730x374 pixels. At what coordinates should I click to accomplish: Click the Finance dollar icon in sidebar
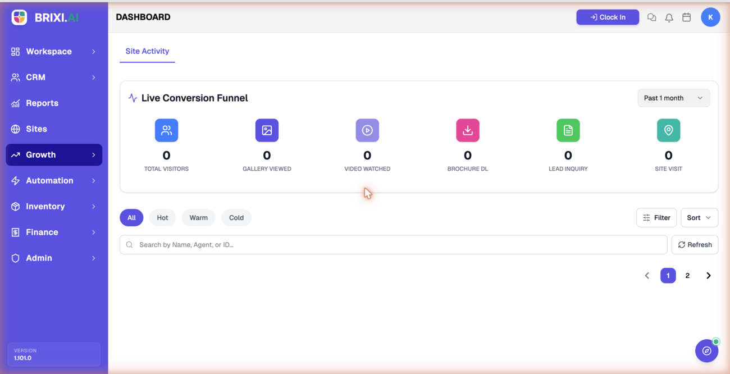point(15,232)
